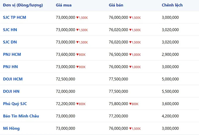Click 1,000K change in PNJ HCM sell price

pyautogui.click(x=136, y=54)
